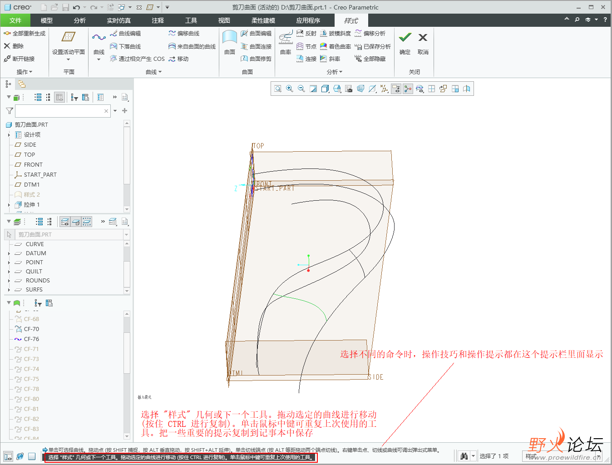
Task: Toggle dashed-outline layer button in layer toolbar
Action: 87,222
